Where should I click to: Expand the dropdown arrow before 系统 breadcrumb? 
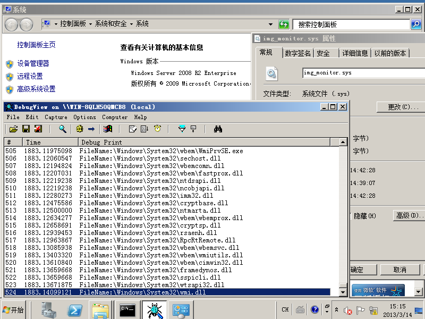[x=131, y=24]
